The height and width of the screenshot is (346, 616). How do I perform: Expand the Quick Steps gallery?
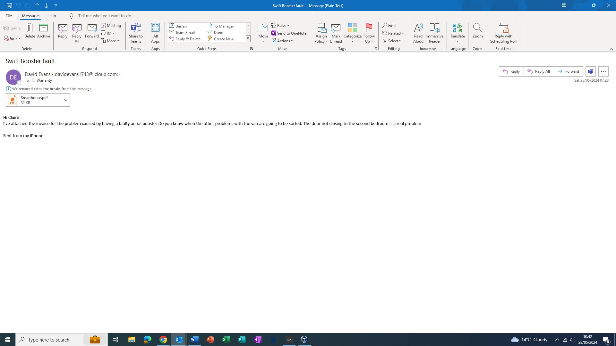tap(248, 39)
